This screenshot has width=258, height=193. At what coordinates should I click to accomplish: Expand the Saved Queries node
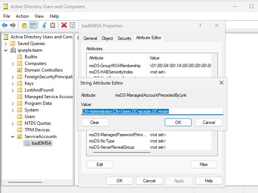(x=6, y=44)
